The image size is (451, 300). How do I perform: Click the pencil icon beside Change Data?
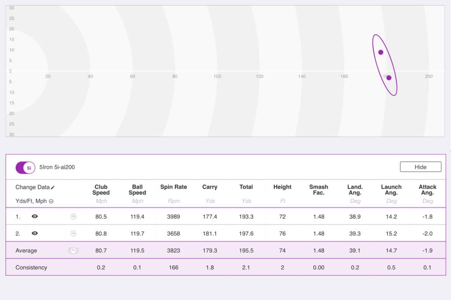[x=53, y=187]
